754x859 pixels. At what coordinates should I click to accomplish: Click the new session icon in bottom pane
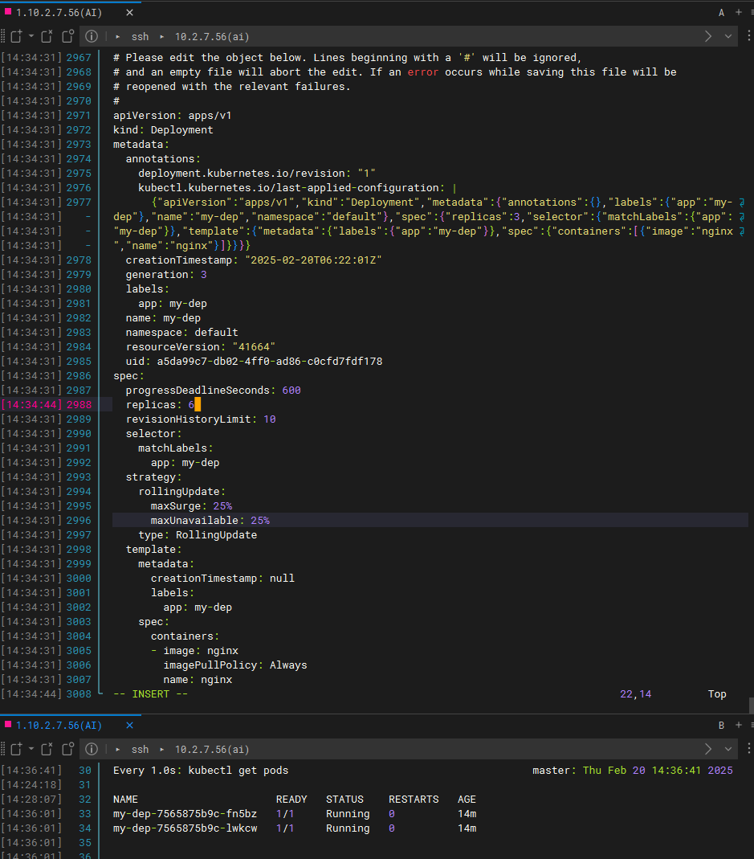tap(15, 749)
